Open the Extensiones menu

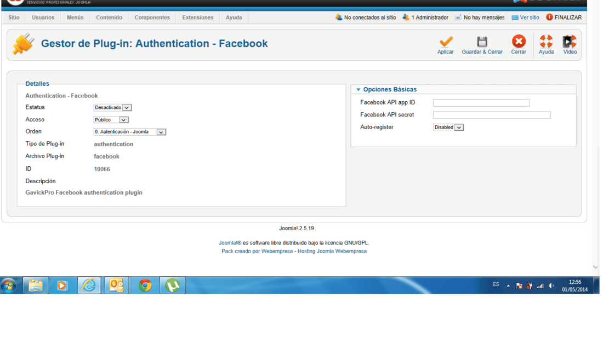pyautogui.click(x=198, y=18)
